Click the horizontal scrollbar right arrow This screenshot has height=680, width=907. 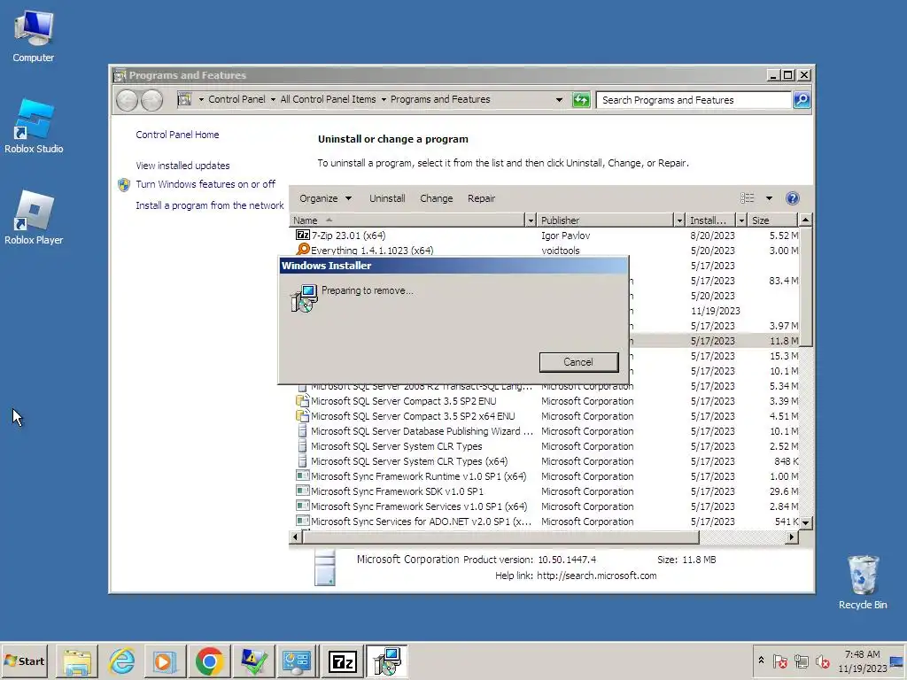tap(792, 537)
